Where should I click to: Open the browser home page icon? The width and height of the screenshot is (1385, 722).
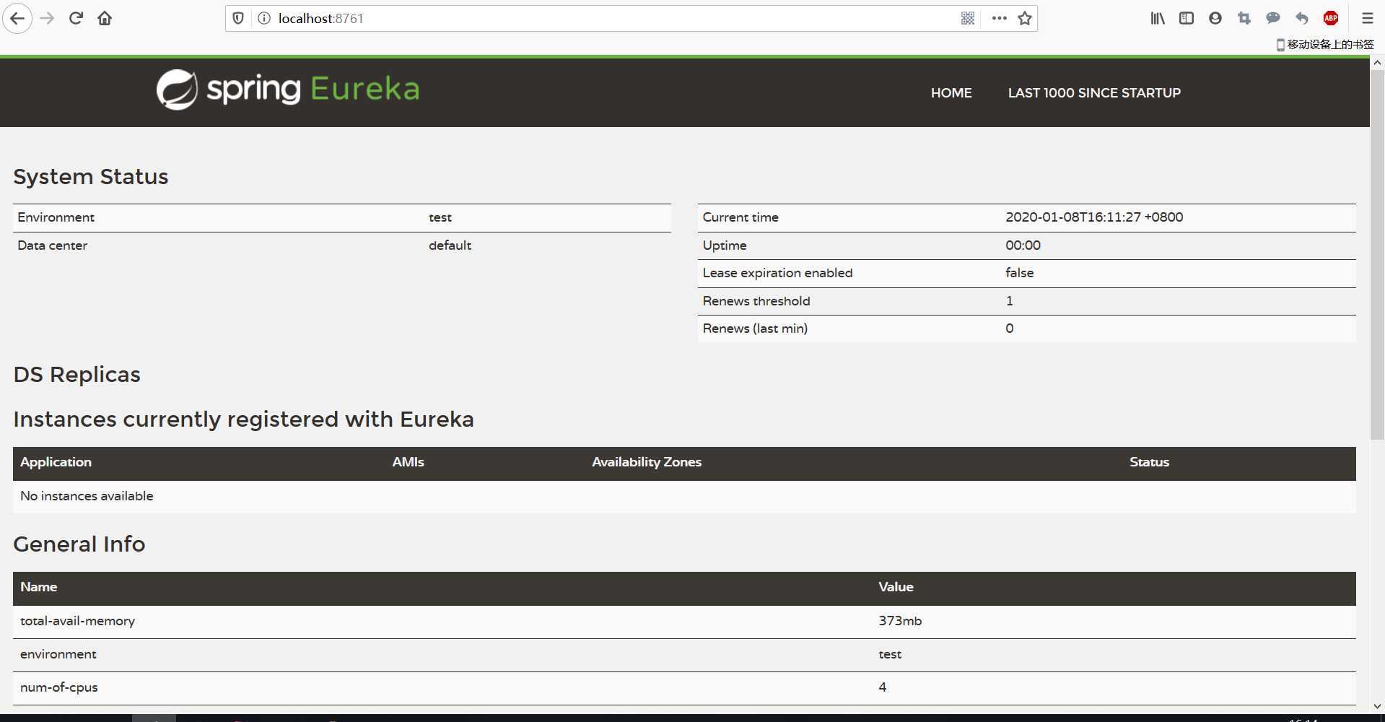[105, 19]
